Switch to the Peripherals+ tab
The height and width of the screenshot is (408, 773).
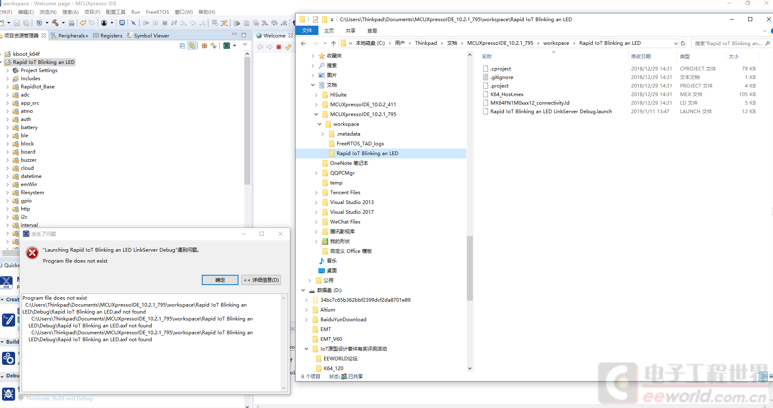(70, 36)
